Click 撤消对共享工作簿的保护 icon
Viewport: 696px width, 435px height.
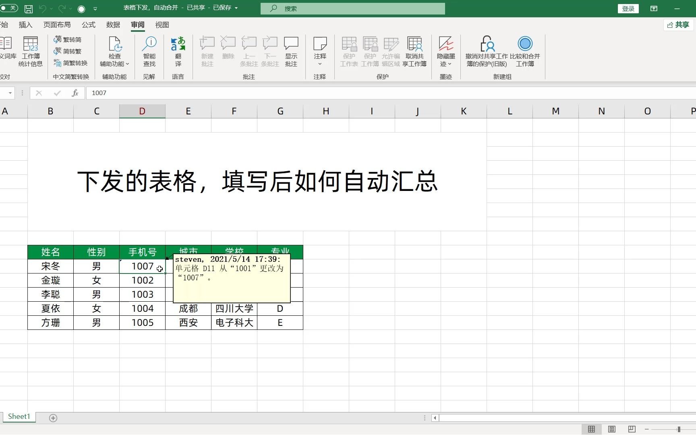(487, 51)
